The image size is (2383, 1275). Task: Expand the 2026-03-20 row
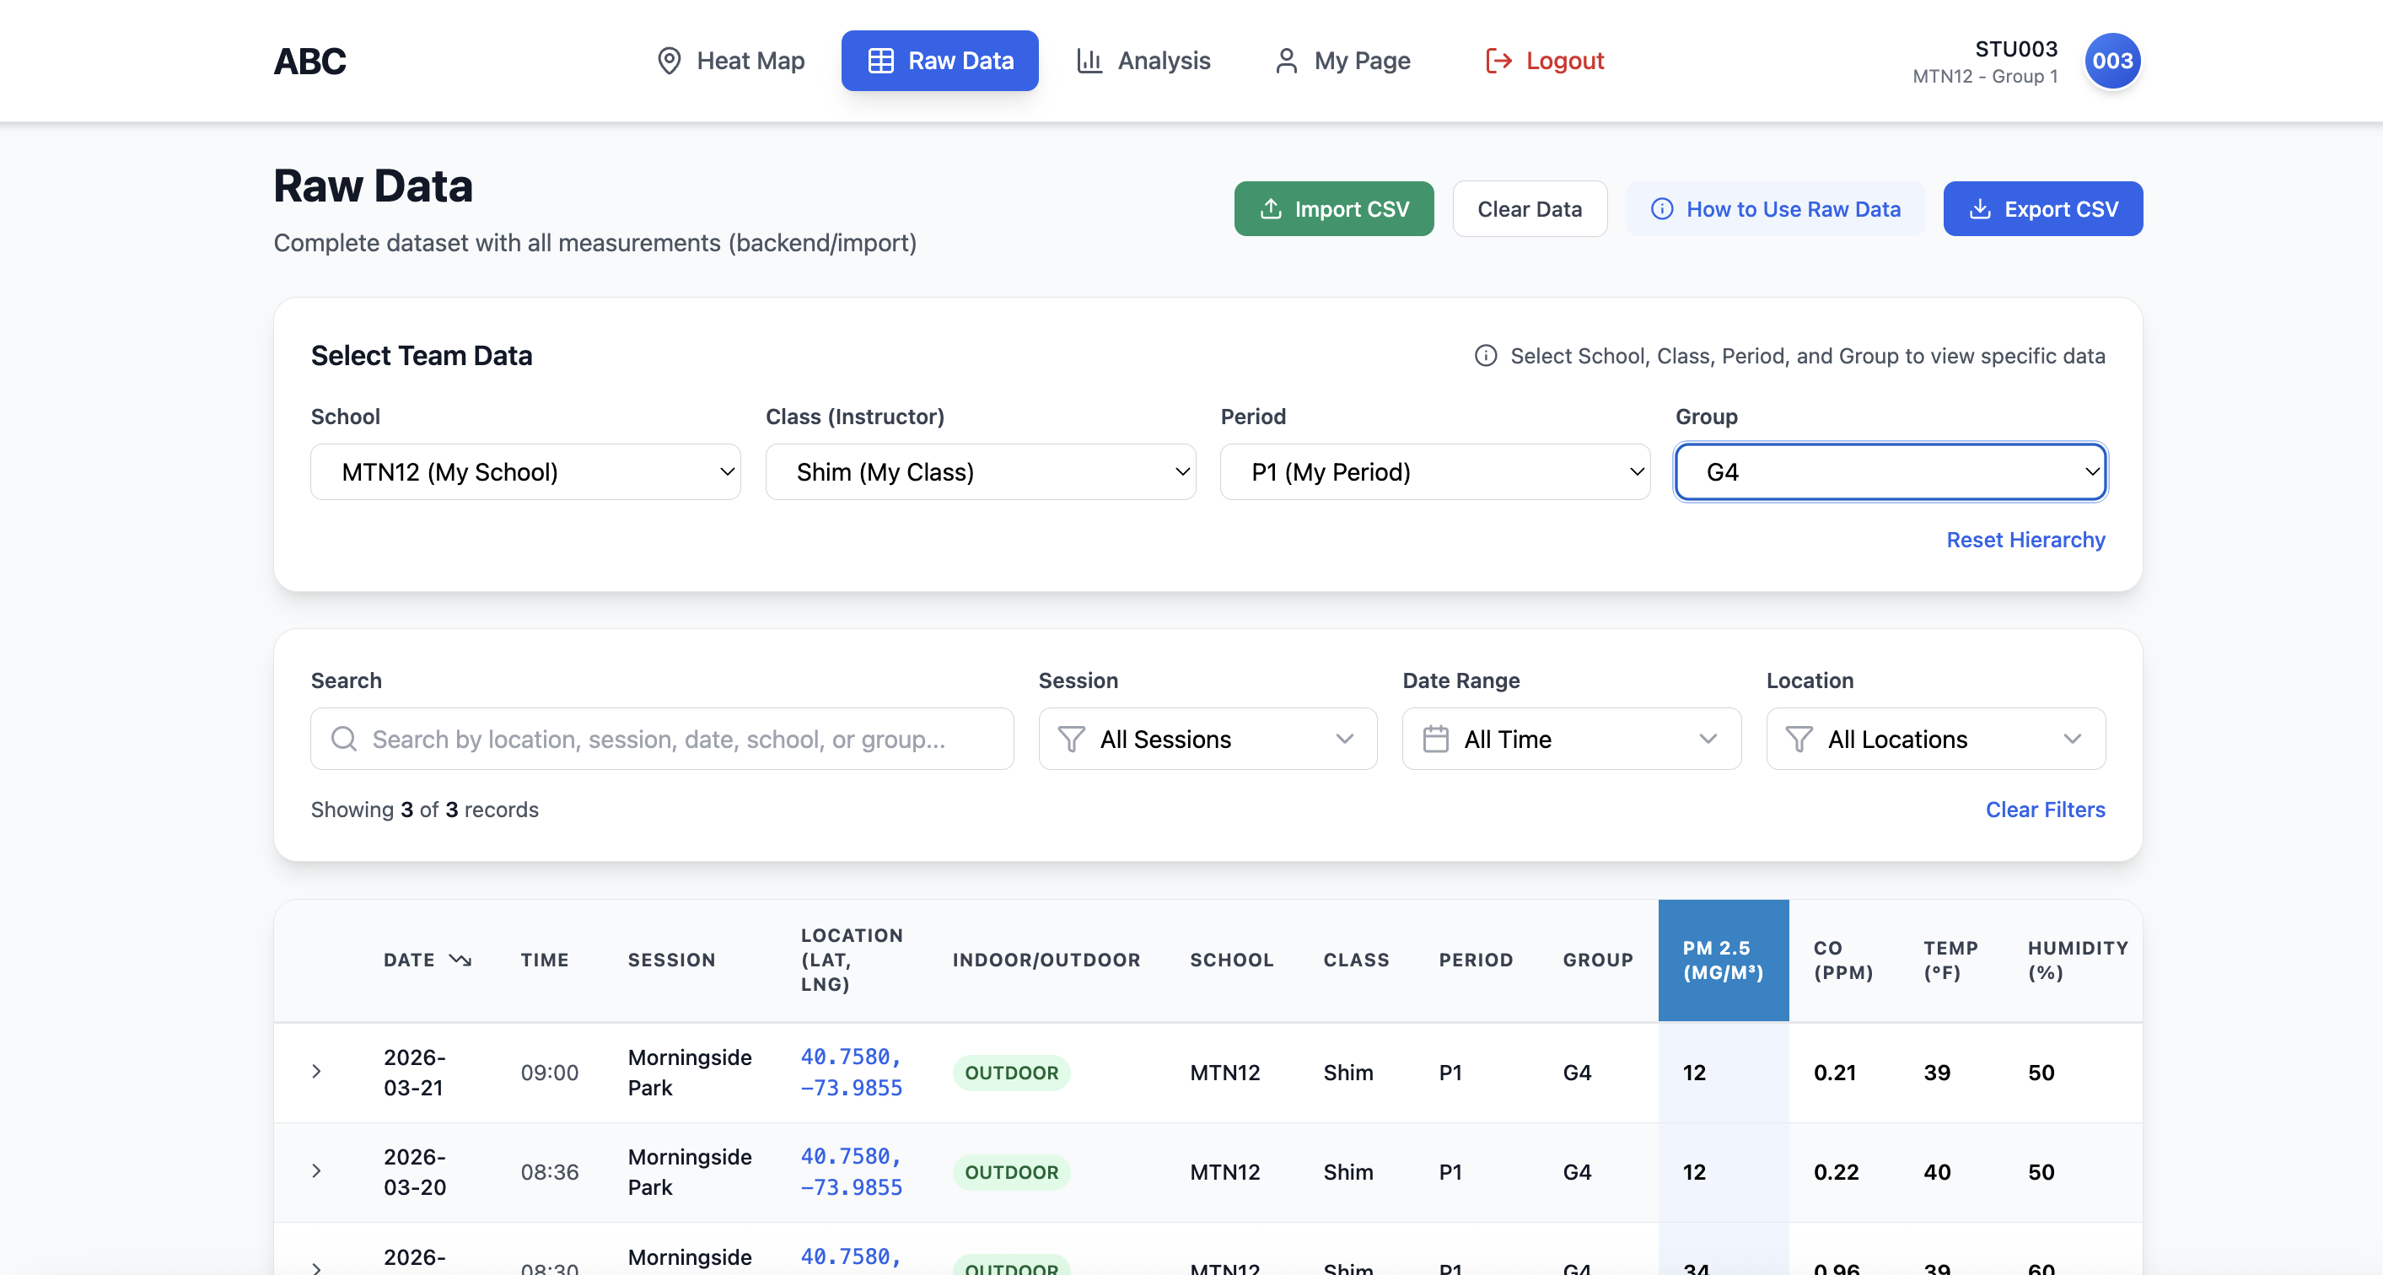316,1170
